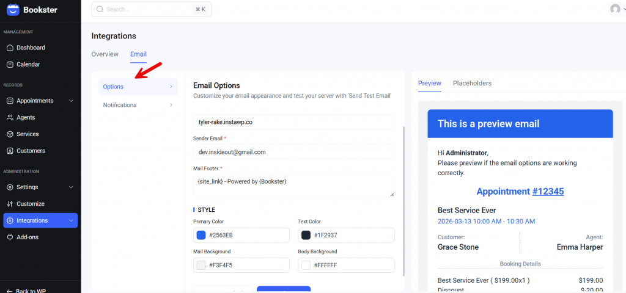Click the Appointments list icon
The height and width of the screenshot is (293, 626).
(x=10, y=101)
